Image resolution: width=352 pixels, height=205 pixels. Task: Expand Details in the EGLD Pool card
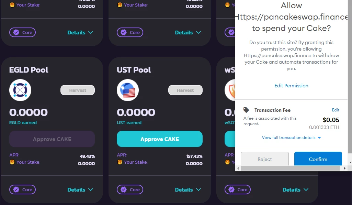(x=80, y=190)
